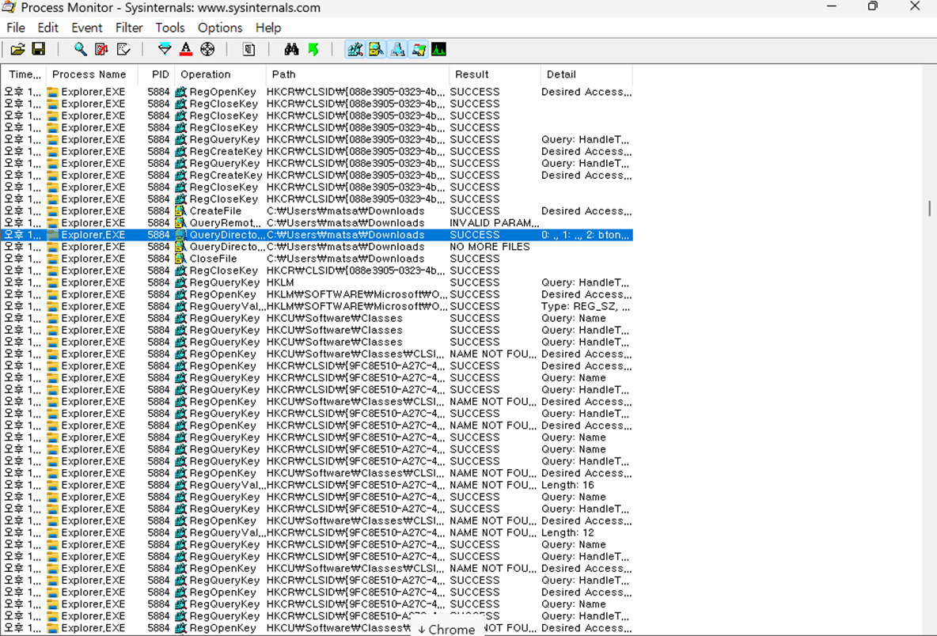The height and width of the screenshot is (636, 937).
Task: Click Process Monitor title bar app icon
Action: point(9,7)
